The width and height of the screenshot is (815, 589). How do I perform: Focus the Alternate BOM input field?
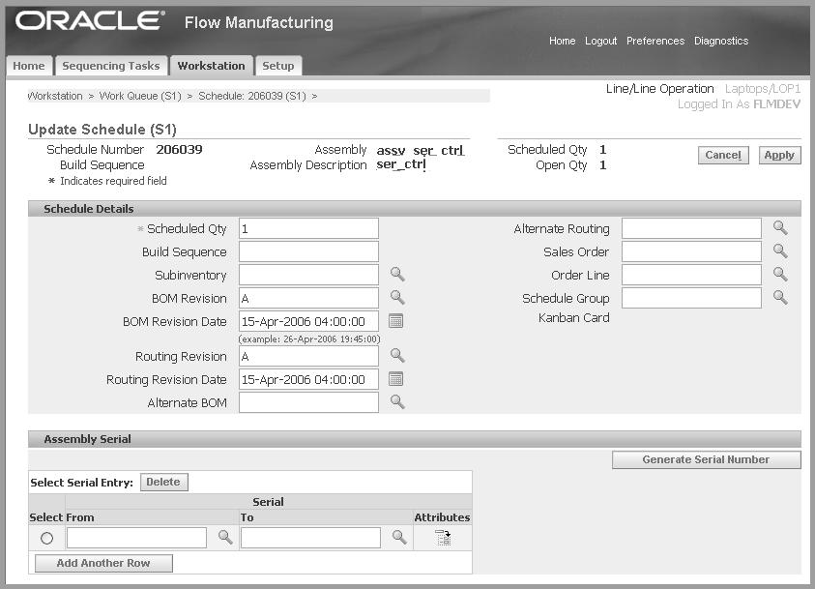point(308,402)
